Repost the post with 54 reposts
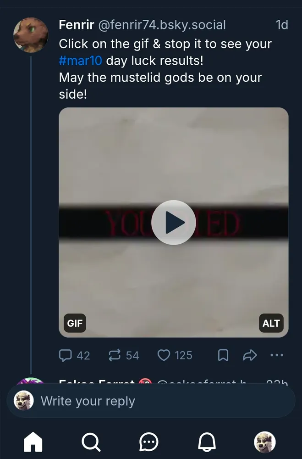The width and height of the screenshot is (302, 459). point(124,355)
